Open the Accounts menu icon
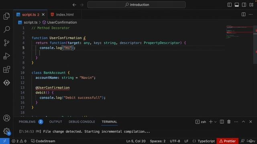257x144 pixels. pos(6,118)
